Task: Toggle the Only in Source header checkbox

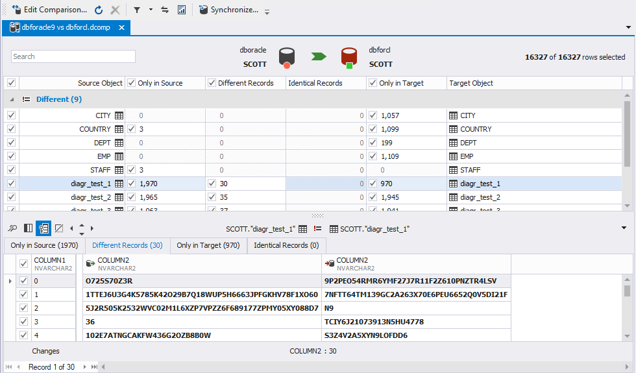Action: pyautogui.click(x=131, y=83)
